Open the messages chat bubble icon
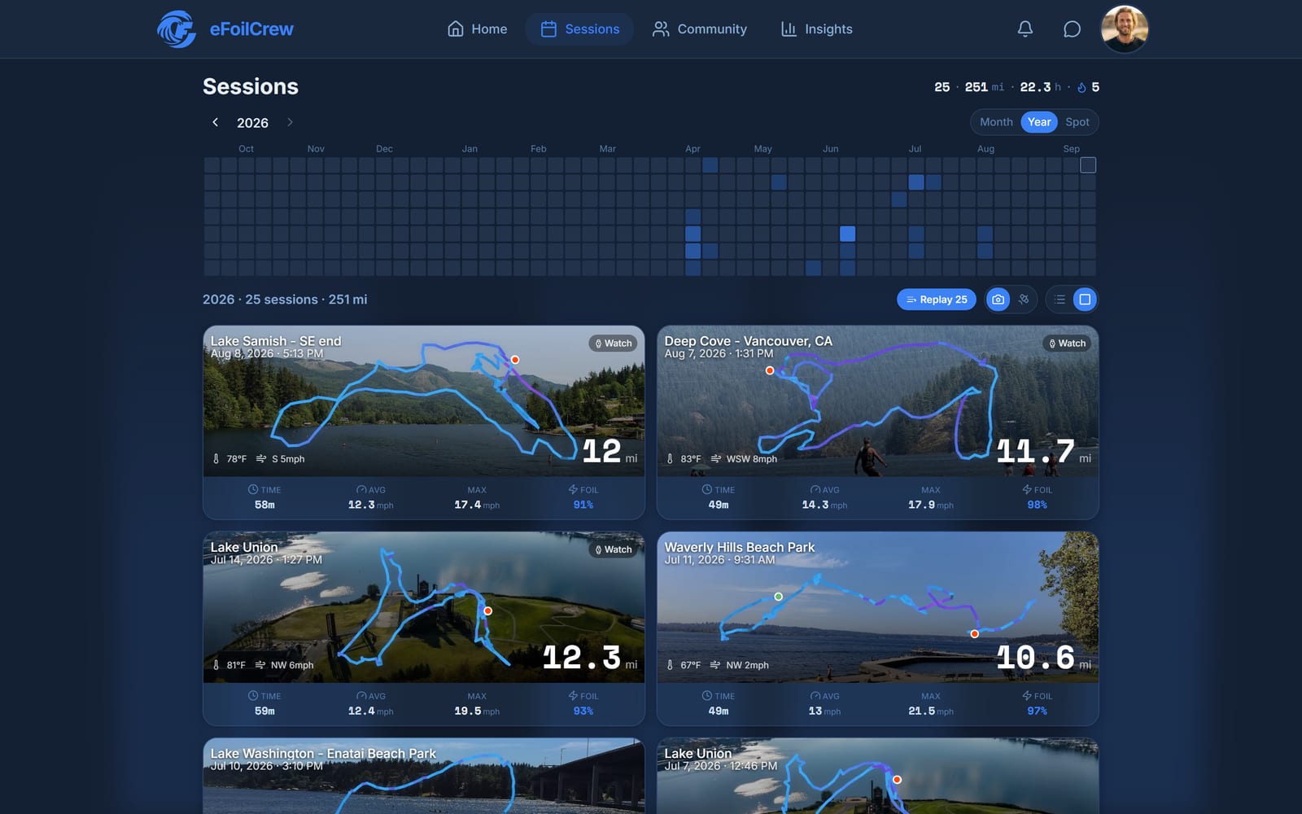Viewport: 1302px width, 814px height. point(1072,29)
